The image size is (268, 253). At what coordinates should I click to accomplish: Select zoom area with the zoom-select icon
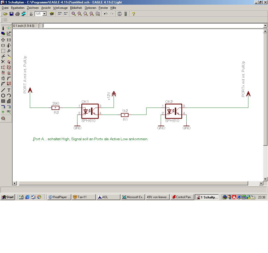(98, 14)
